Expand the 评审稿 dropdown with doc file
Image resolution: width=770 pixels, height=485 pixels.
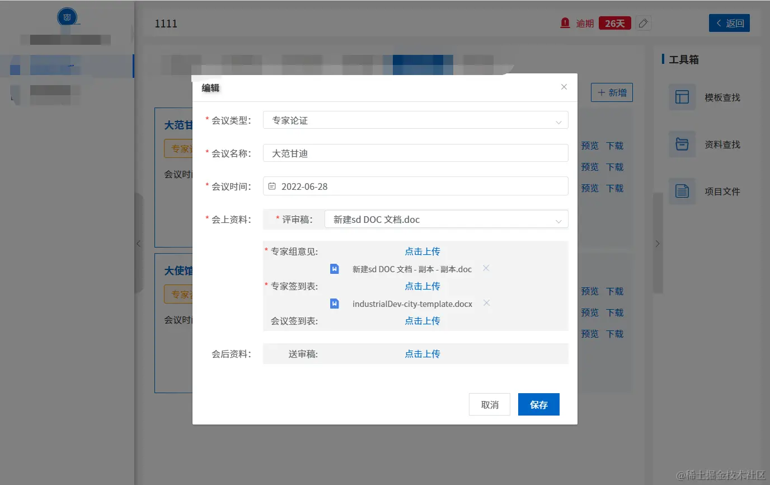coord(447,219)
